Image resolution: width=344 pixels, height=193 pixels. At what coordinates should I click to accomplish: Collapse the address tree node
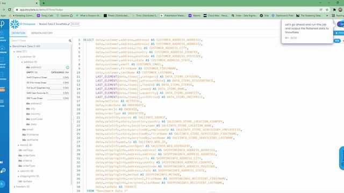tap(22, 62)
